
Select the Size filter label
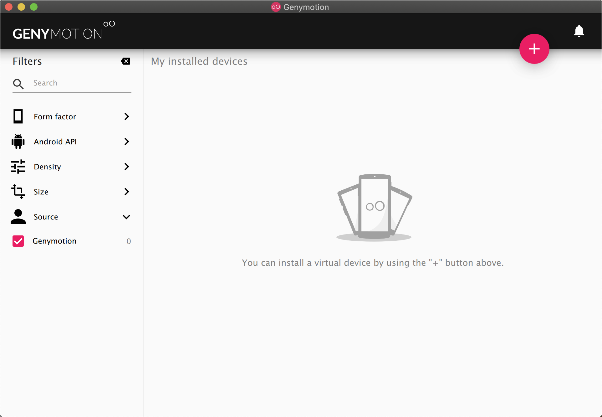(x=41, y=192)
